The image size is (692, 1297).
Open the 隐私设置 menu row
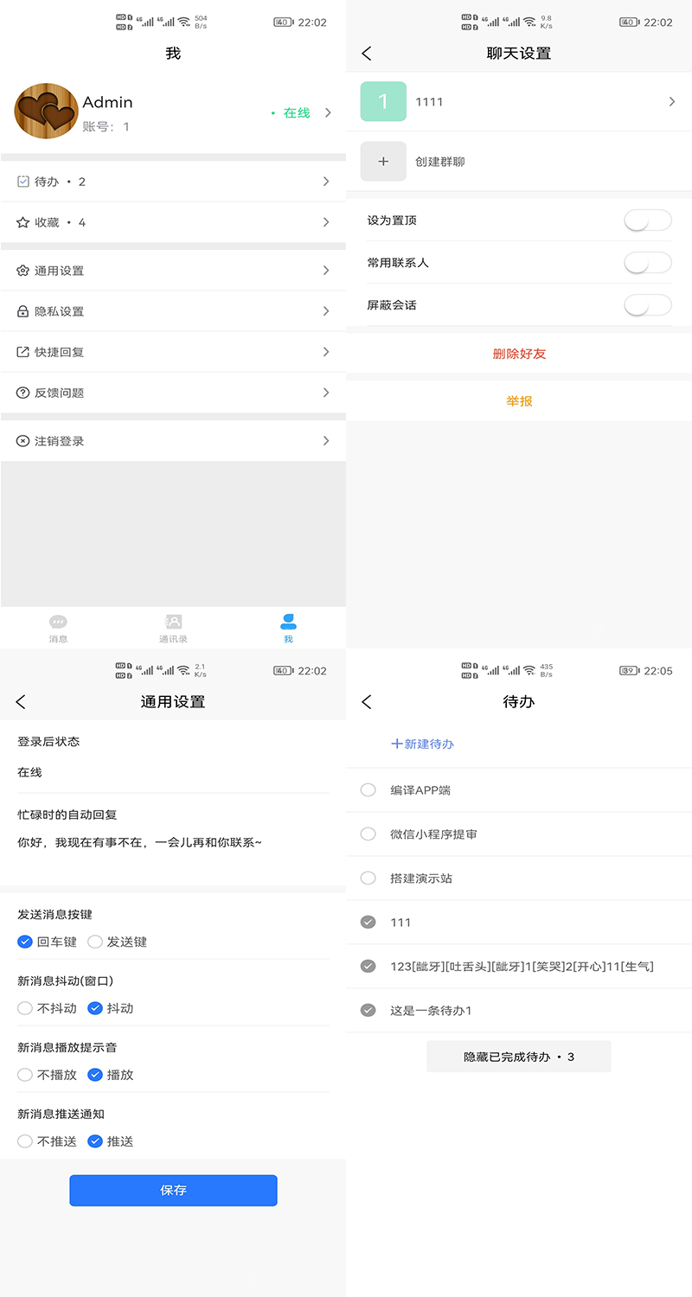pyautogui.click(x=173, y=311)
